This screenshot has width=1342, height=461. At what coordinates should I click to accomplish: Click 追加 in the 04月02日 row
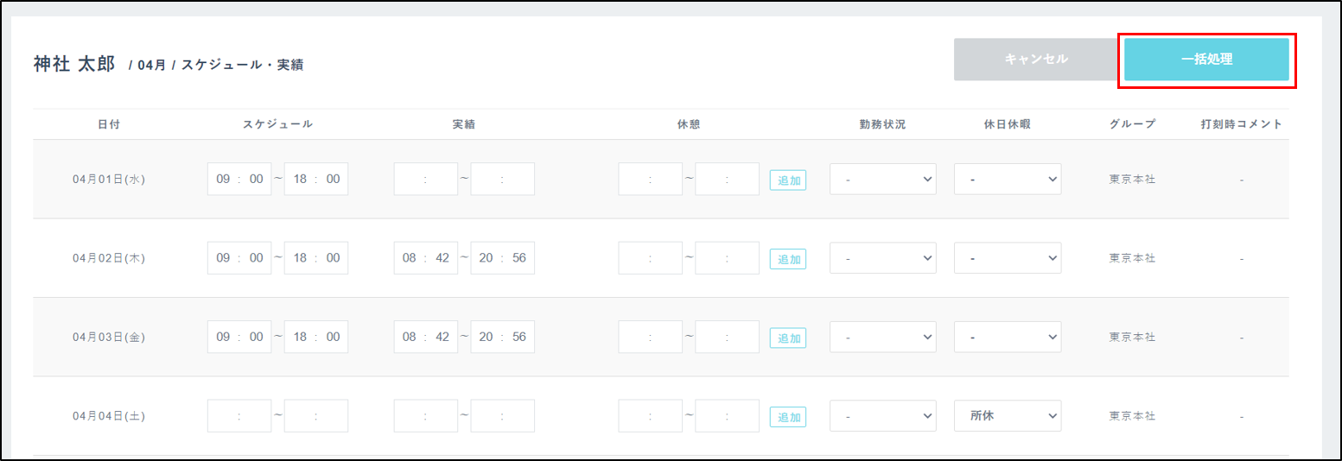pyautogui.click(x=788, y=258)
